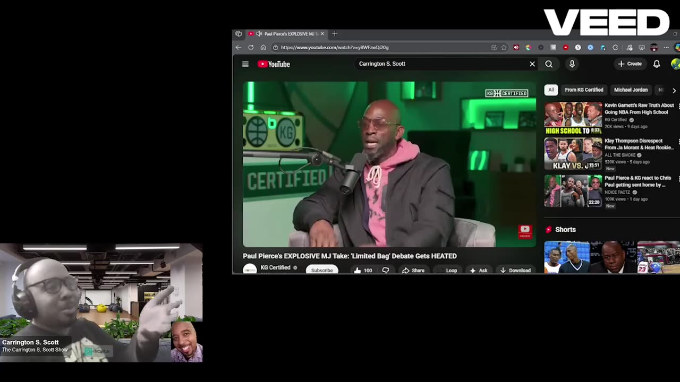Open Klay Thompson Disrespect video title
680x382 pixels.
[x=639, y=144]
